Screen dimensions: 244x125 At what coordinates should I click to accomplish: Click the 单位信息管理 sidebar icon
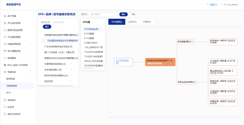pyautogui.click(x=5, y=23)
